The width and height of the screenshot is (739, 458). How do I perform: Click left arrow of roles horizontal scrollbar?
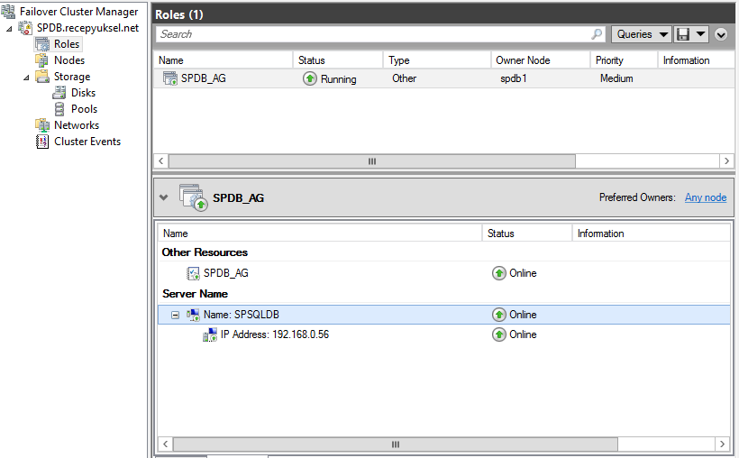pos(160,161)
